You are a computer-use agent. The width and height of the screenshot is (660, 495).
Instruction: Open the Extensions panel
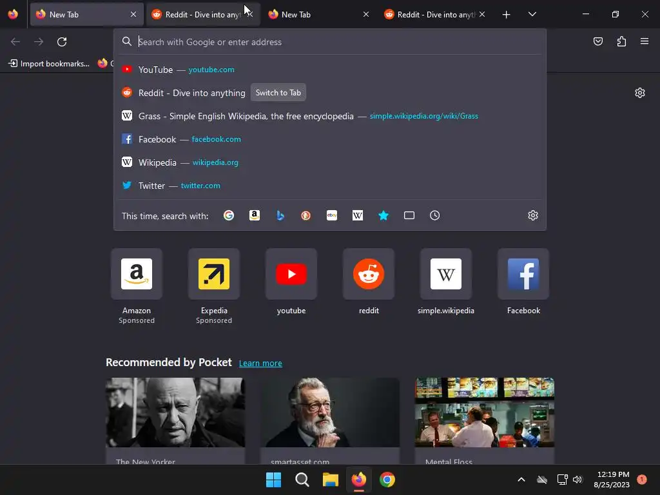[621, 41]
